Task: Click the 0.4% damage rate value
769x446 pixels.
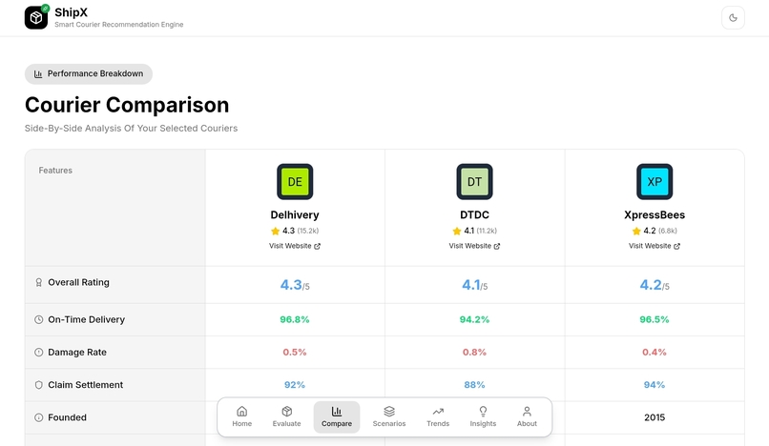Action: click(655, 353)
